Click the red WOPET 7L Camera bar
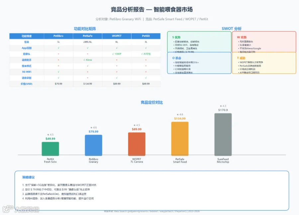This screenshot has height=215, width=299. click(x=137, y=144)
